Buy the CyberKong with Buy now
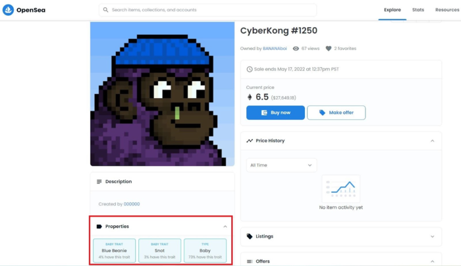This screenshot has height=266, width=461. click(275, 113)
